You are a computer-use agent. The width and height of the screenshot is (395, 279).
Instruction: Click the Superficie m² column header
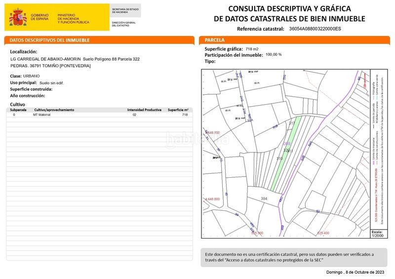point(178,110)
